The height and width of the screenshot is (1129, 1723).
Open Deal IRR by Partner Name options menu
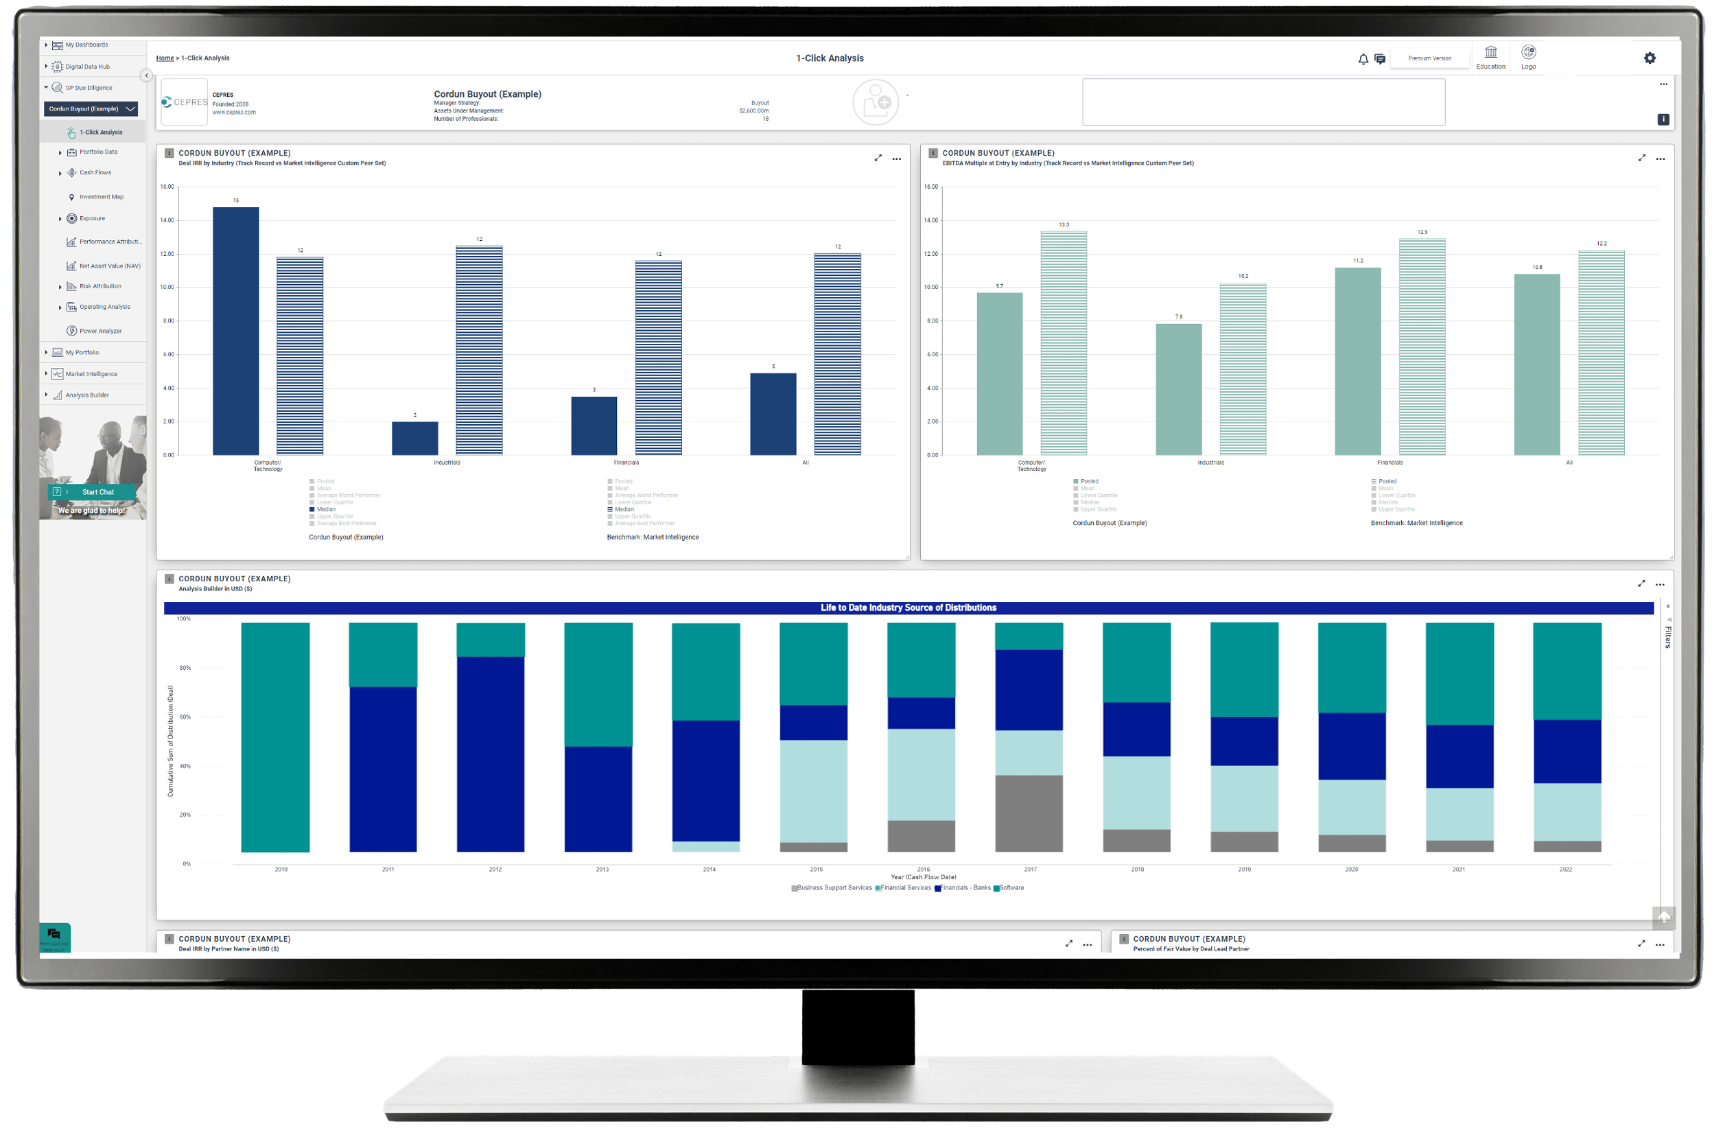1088,944
